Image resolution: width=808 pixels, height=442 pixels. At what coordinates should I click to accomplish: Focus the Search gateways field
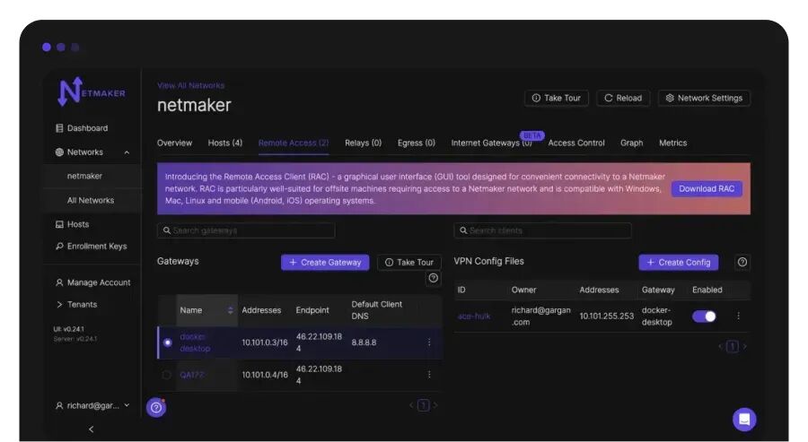pos(246,230)
